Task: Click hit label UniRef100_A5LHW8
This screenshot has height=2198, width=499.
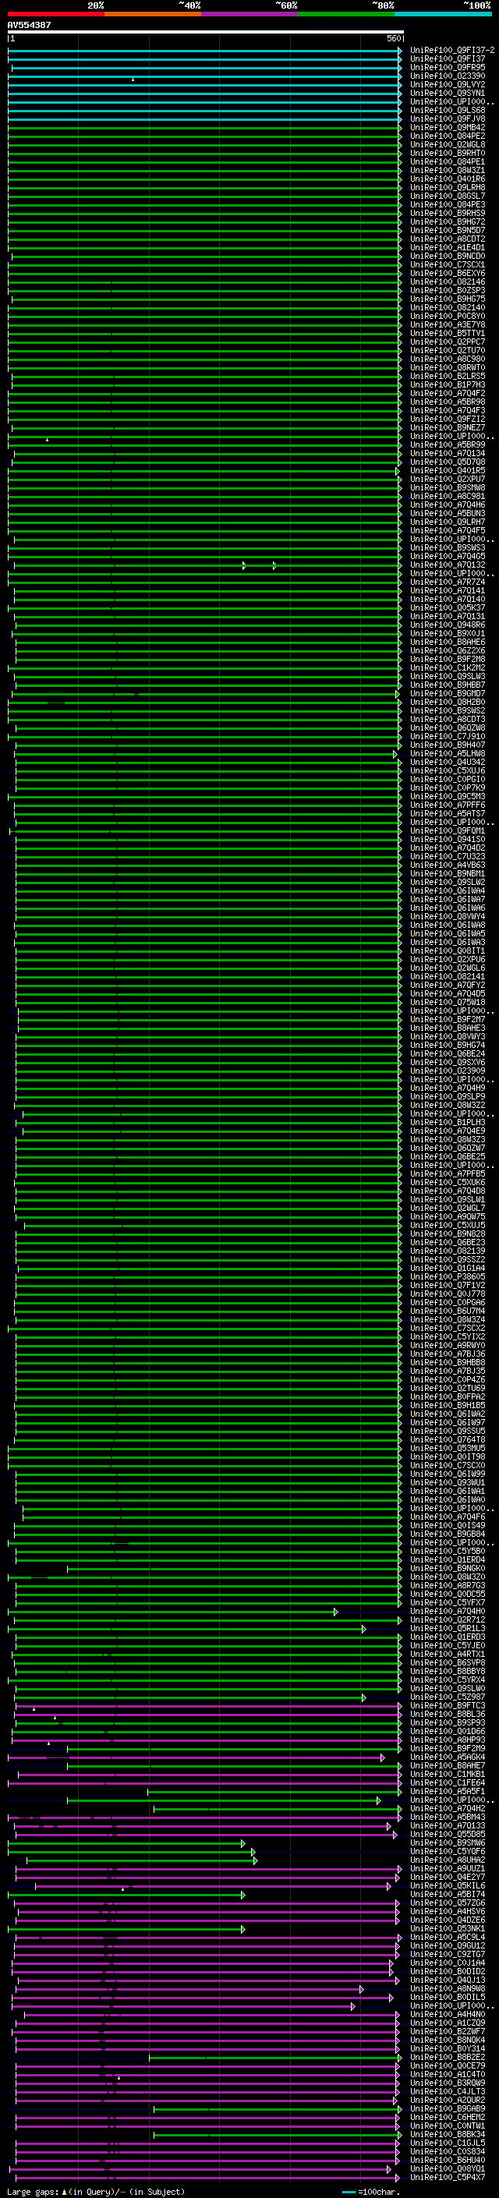Action: pos(448,753)
